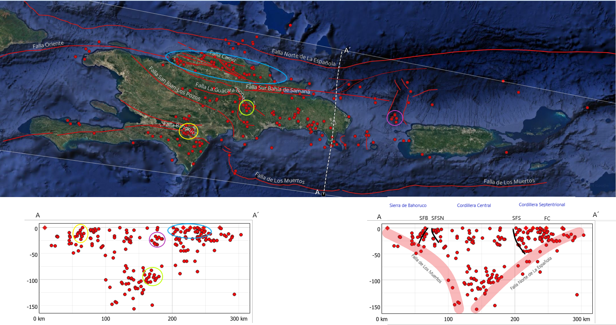The image size is (616, 325).
Task: Click the 'Sierra de Bahoruco' heading
Action: tap(408, 205)
